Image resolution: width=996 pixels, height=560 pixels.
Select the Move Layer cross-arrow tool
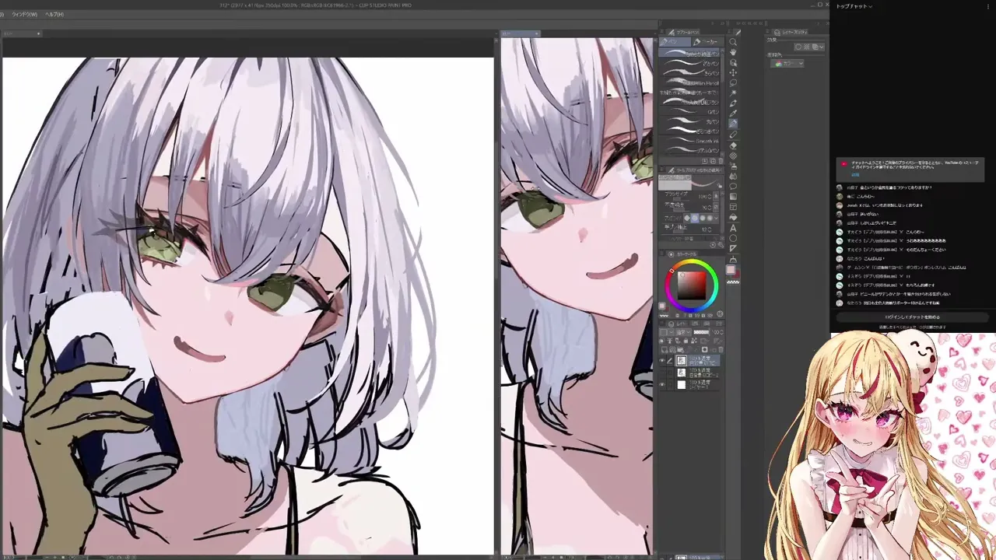(733, 72)
